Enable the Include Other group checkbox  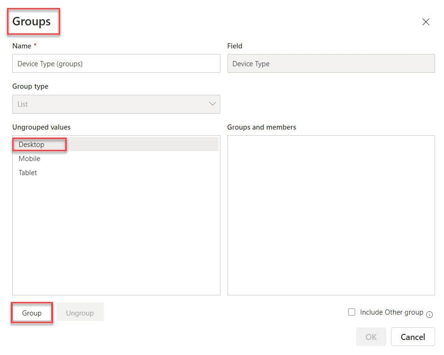click(x=351, y=312)
